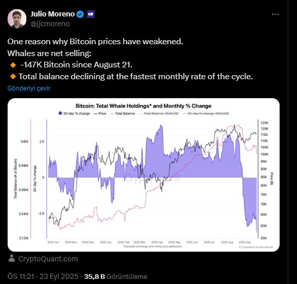The image size is (297, 284).
Task: Enable the Total Balance SMA(30) legend item
Action: click(x=159, y=114)
